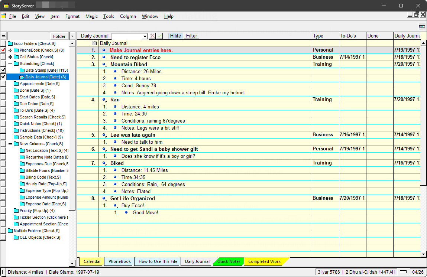Check the box beside Instructions folder
Image resolution: width=427 pixels, height=277 pixels.
[3, 131]
